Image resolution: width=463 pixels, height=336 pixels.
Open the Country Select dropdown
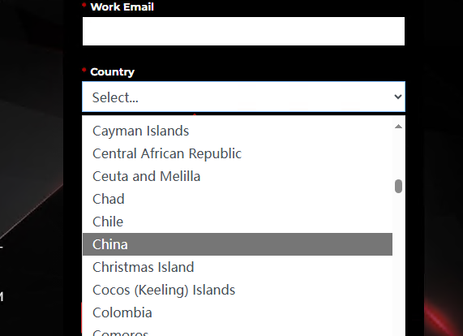(x=243, y=97)
